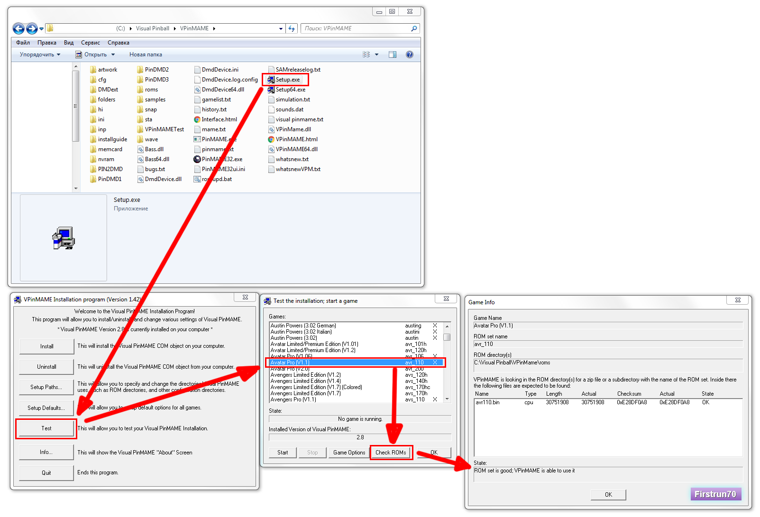
Task: Select the samples folder
Action: tap(151, 100)
